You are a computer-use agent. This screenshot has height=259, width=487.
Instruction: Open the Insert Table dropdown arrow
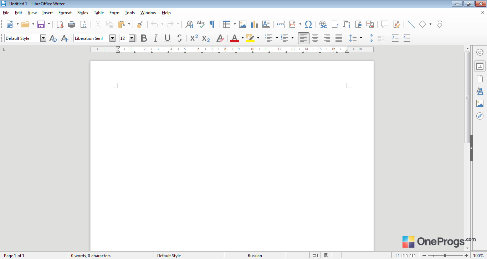pyautogui.click(x=235, y=24)
